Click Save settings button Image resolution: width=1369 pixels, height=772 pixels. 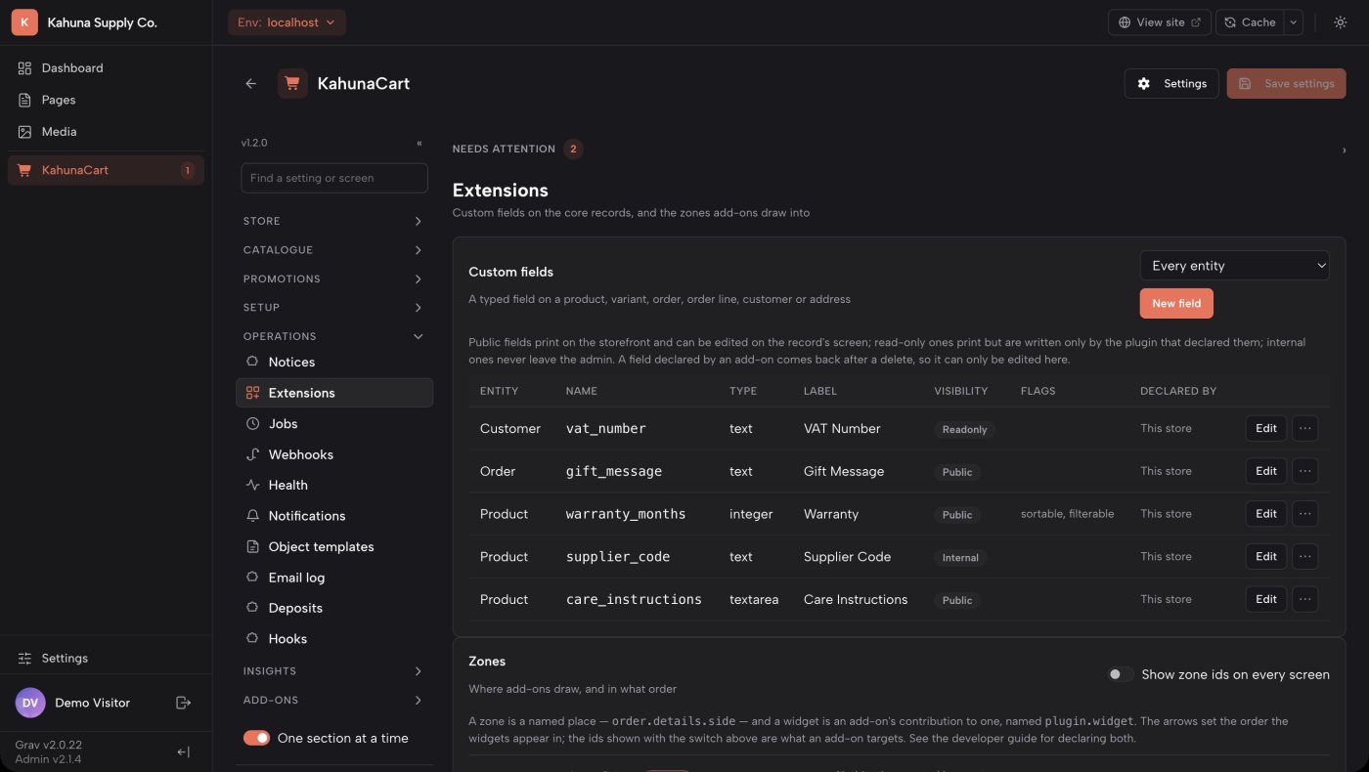1286,84
